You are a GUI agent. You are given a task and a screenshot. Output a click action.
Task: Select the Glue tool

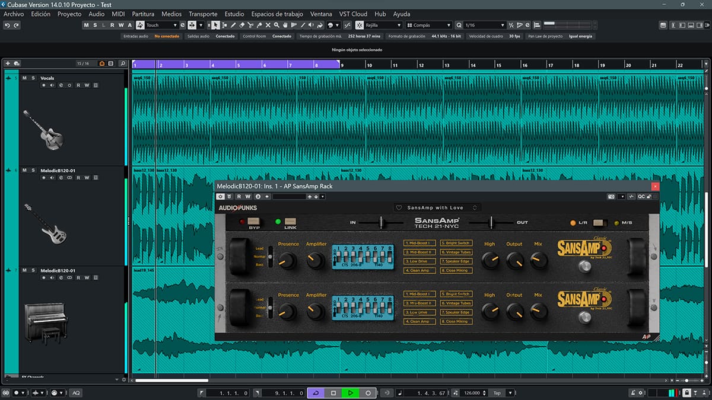(x=259, y=25)
